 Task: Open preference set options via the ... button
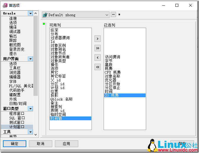(x=113, y=14)
